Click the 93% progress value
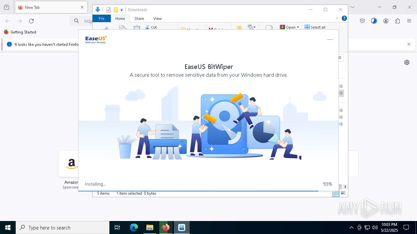Image resolution: width=417 pixels, height=234 pixels. tap(327, 184)
